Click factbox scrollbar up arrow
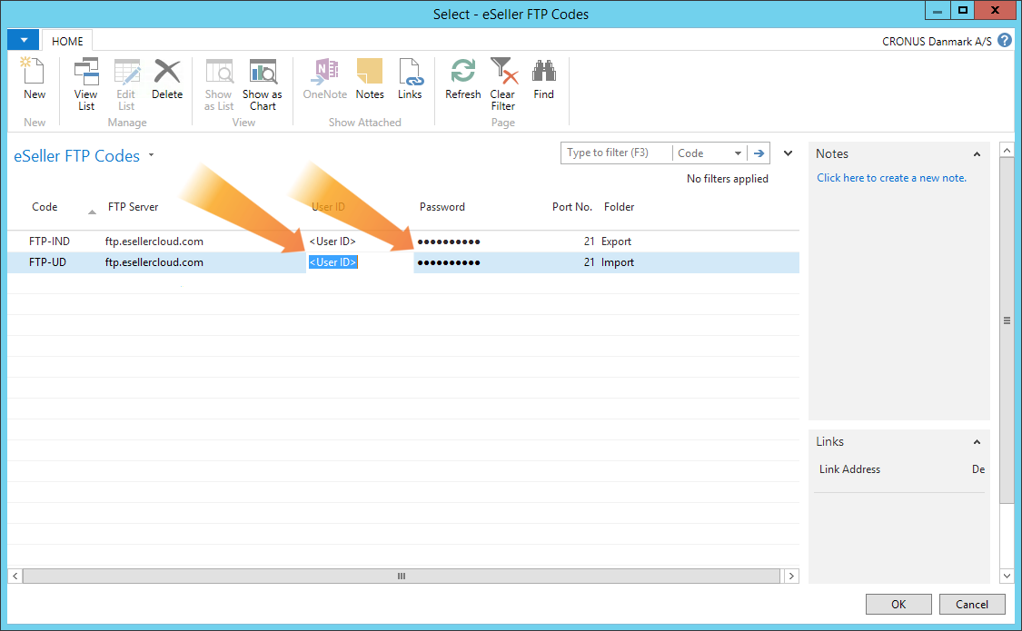1022x631 pixels. 1007,151
